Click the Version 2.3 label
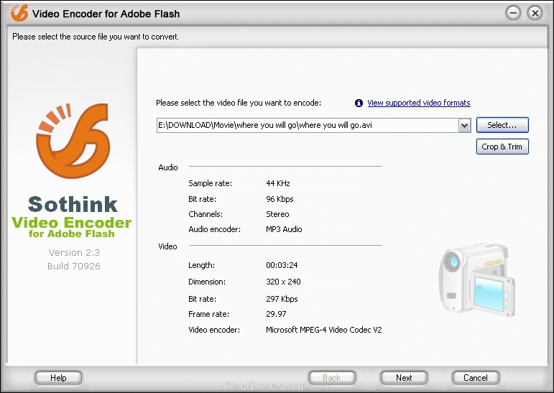Image resolution: width=554 pixels, height=393 pixels. pyautogui.click(x=74, y=252)
